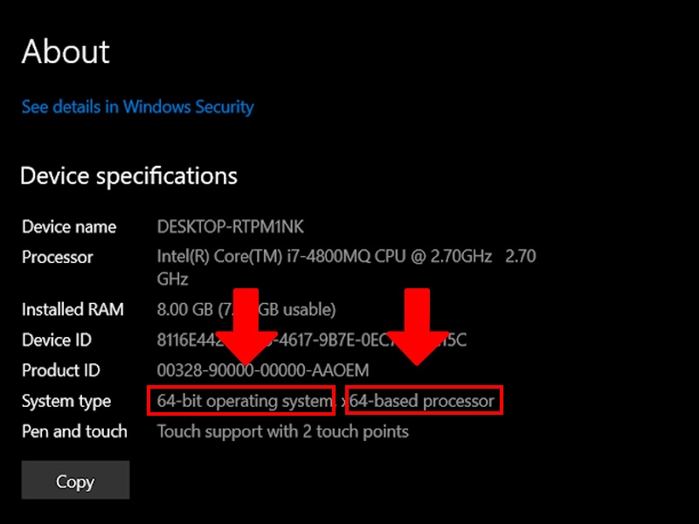Select the highlighted x64-based processor text
Screen dimensions: 699x524
tap(423, 401)
